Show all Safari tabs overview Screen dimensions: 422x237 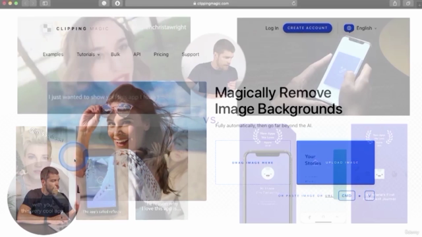click(x=408, y=3)
